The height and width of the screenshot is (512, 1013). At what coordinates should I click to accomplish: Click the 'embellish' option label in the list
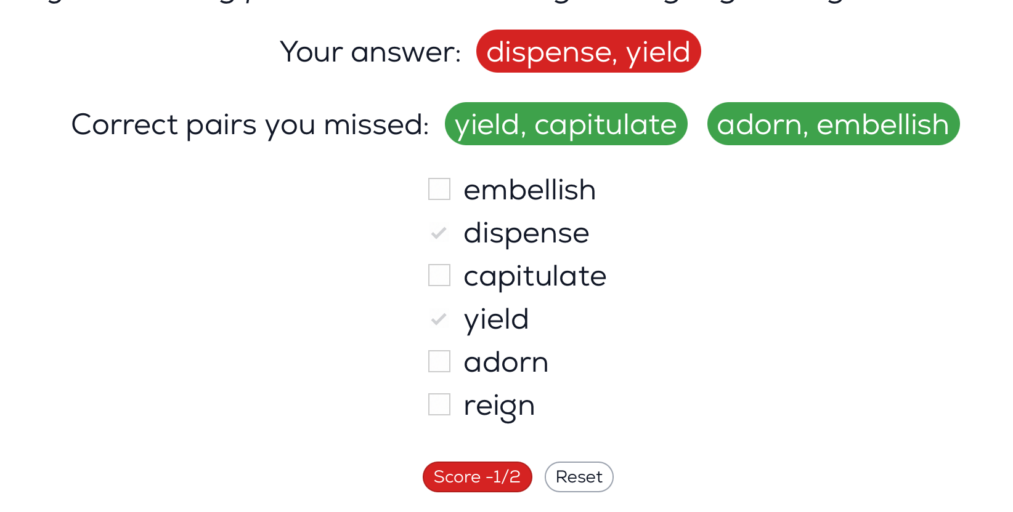pyautogui.click(x=529, y=190)
